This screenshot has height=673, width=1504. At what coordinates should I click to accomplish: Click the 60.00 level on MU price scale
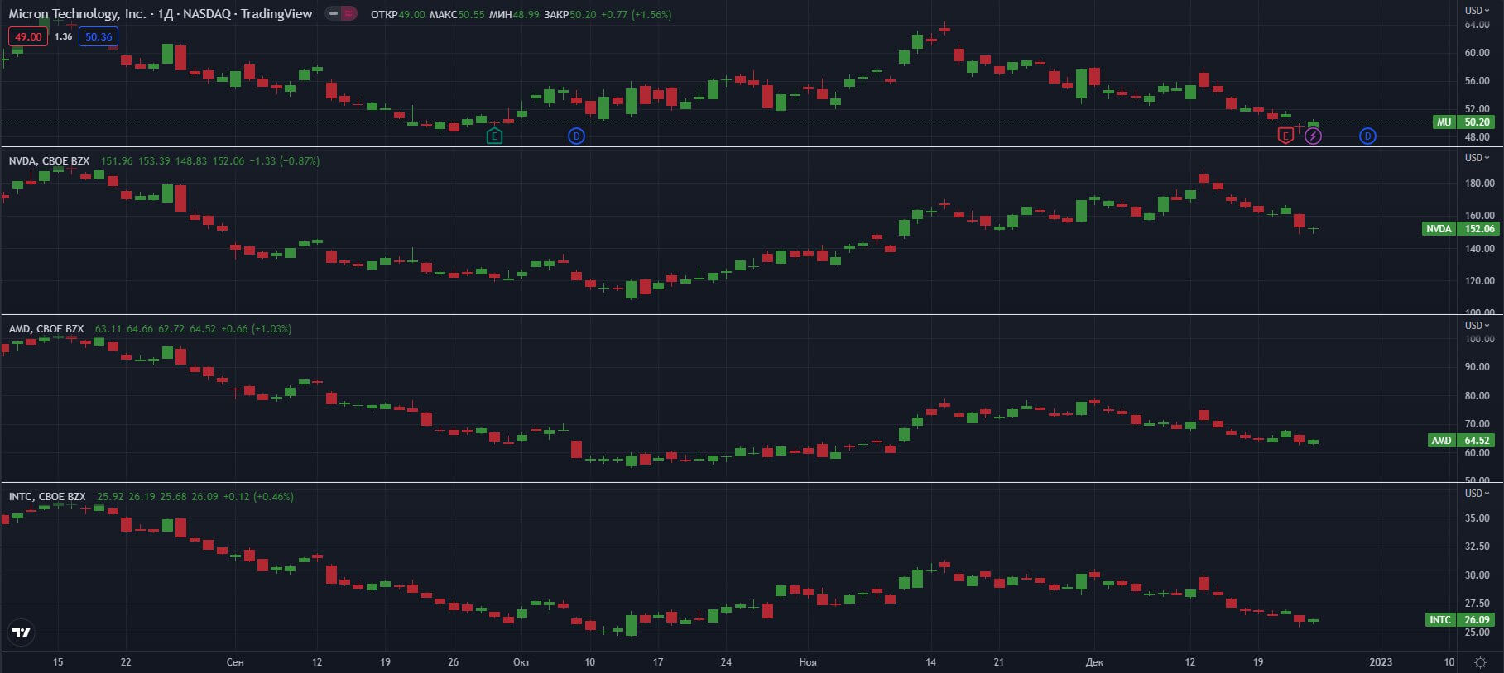pyautogui.click(x=1478, y=52)
